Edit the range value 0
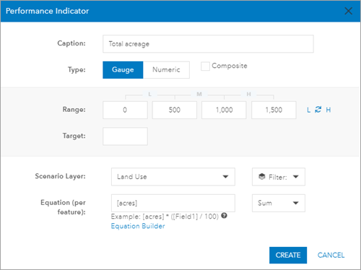 (x=125, y=110)
